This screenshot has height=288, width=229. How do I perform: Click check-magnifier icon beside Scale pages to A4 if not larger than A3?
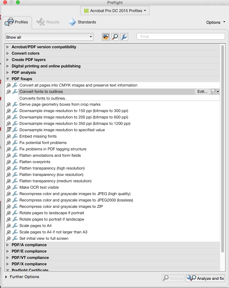[8, 232]
